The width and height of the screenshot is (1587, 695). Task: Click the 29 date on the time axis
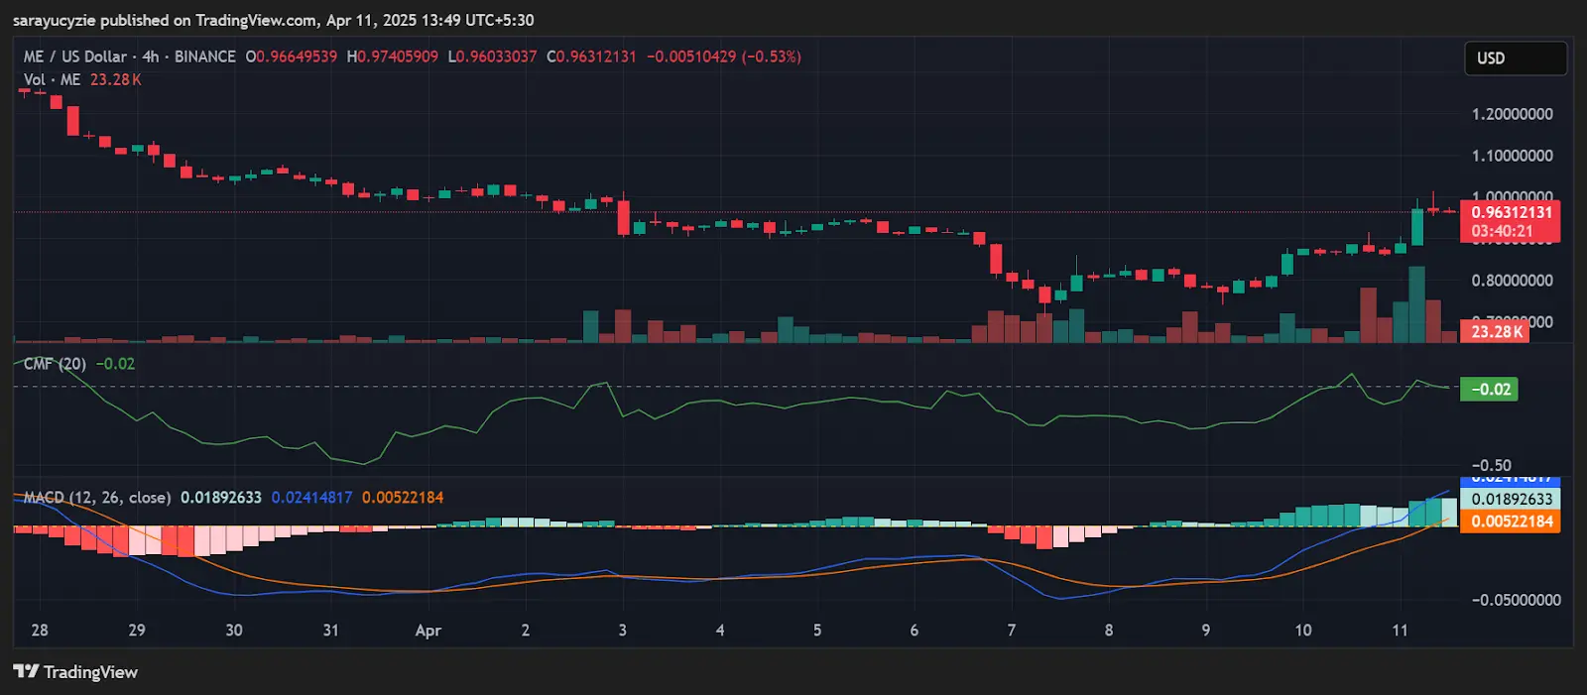point(137,631)
